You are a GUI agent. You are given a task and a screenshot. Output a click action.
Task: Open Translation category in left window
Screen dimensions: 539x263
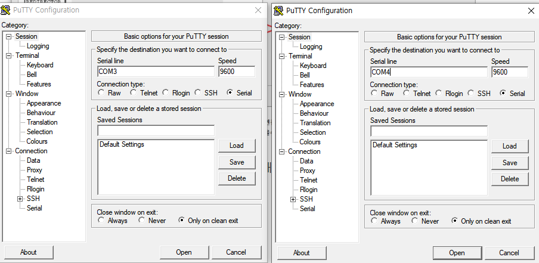(x=42, y=122)
